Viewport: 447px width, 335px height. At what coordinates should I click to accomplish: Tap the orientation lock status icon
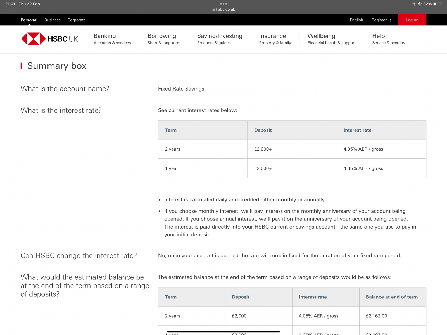click(420, 4)
